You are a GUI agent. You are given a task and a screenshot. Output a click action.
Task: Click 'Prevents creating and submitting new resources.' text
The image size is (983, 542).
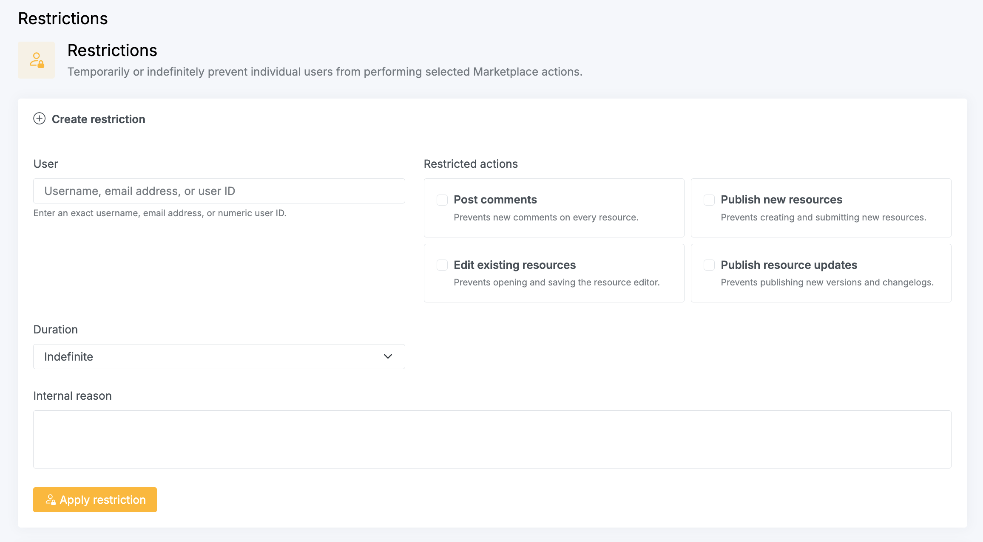pos(823,217)
